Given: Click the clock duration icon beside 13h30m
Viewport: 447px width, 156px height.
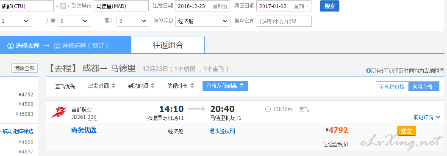Looking at the screenshot, I should (x=268, y=109).
